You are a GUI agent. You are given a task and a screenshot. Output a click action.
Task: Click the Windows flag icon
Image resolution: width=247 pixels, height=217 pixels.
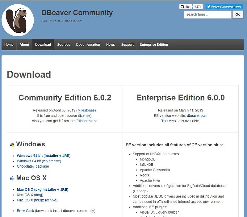pos(12,144)
